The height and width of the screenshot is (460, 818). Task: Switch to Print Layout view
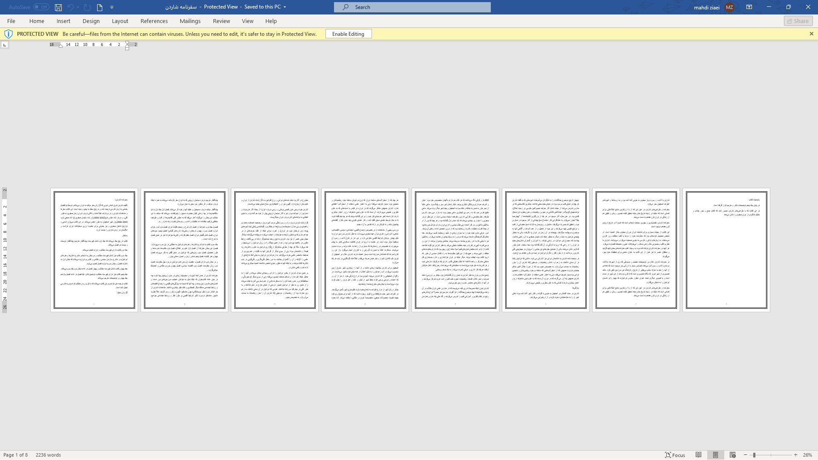click(x=716, y=455)
